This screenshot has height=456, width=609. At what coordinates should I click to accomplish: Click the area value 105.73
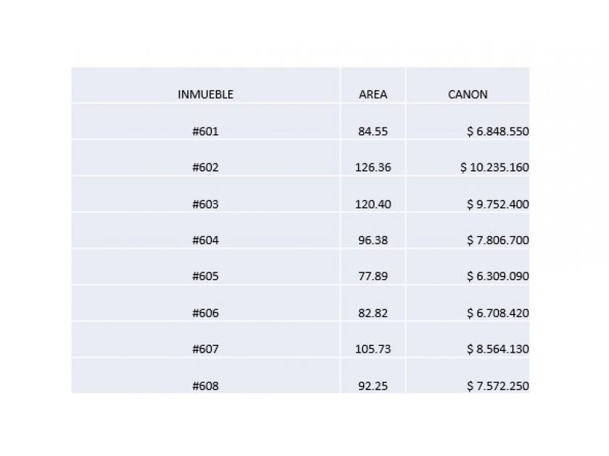[373, 349]
